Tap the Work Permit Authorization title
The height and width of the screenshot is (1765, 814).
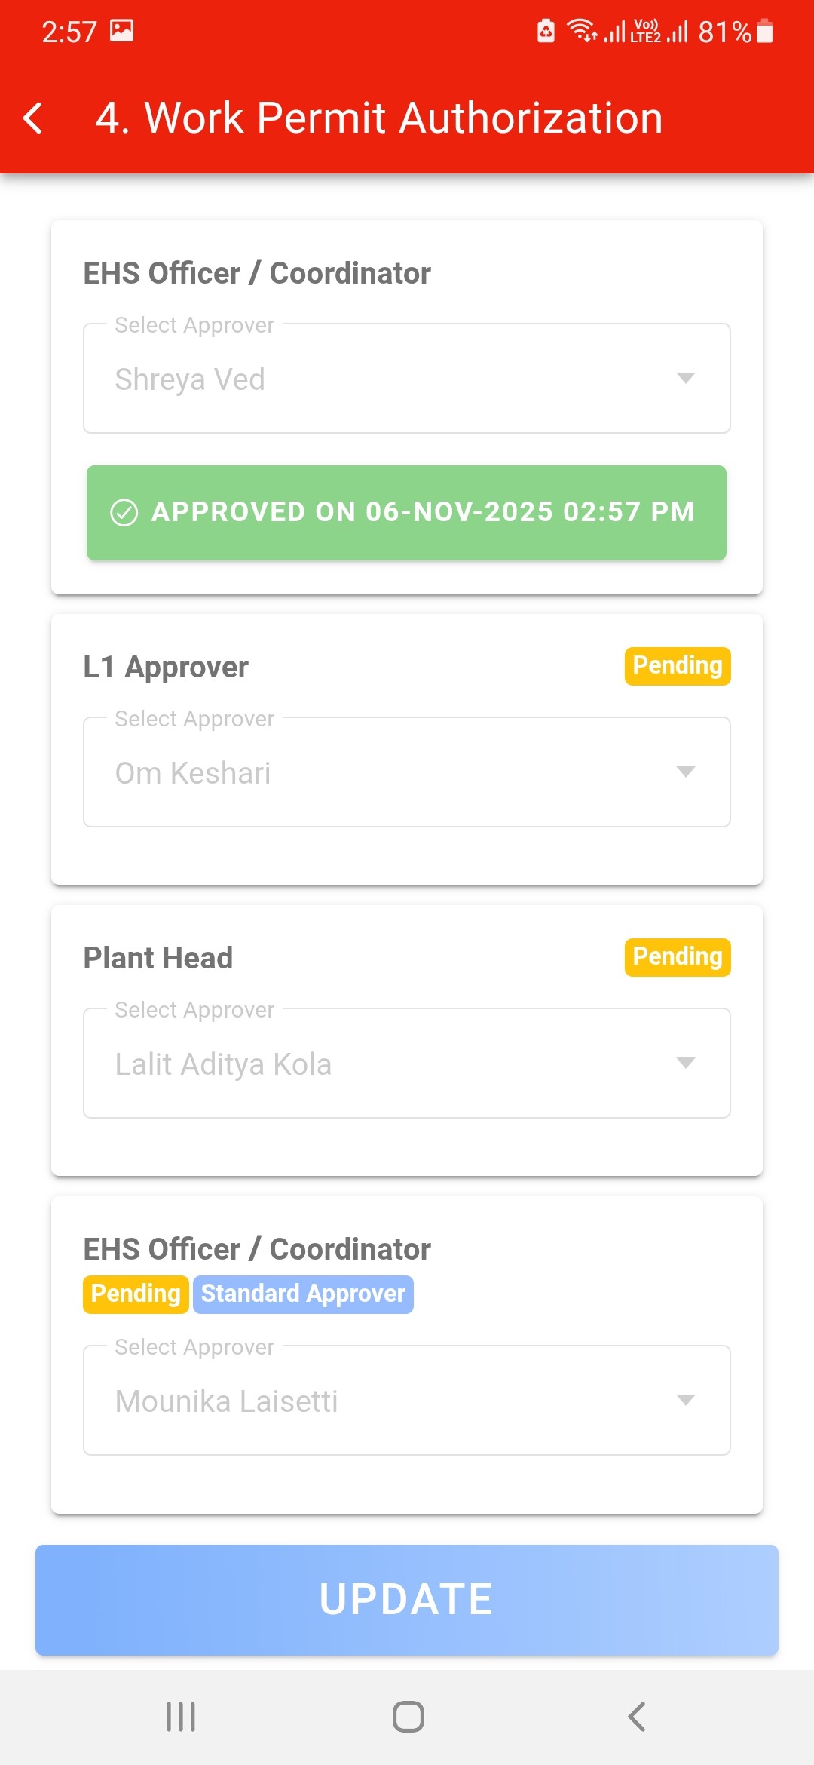pos(379,118)
